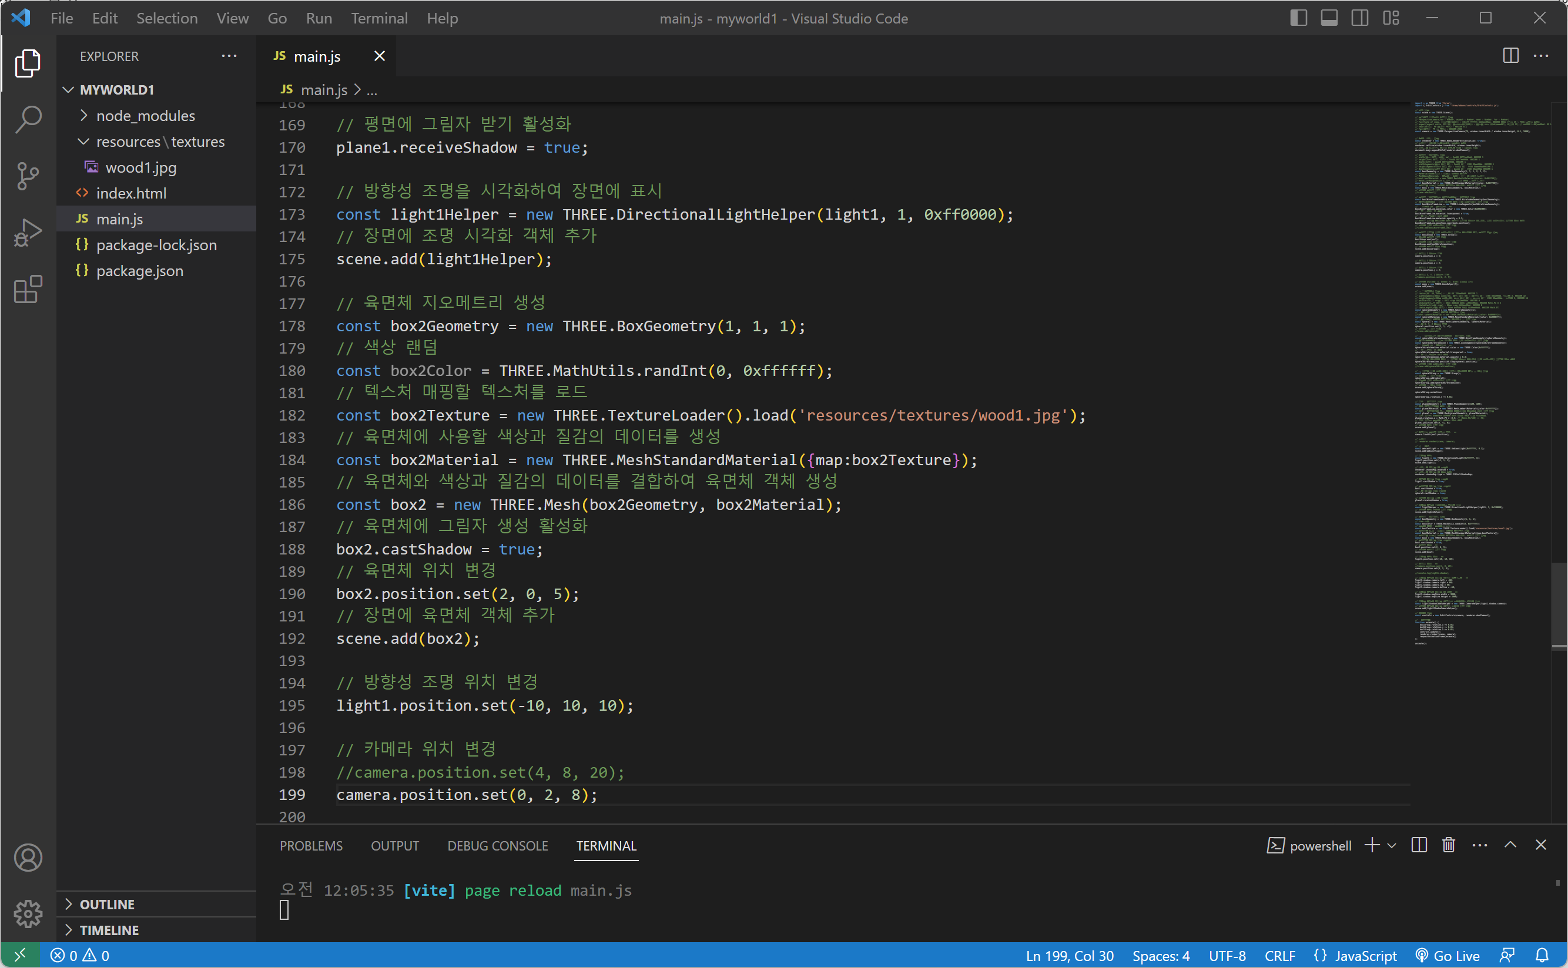This screenshot has height=968, width=1568.
Task: Expand the node_modules folder
Action: pos(145,116)
